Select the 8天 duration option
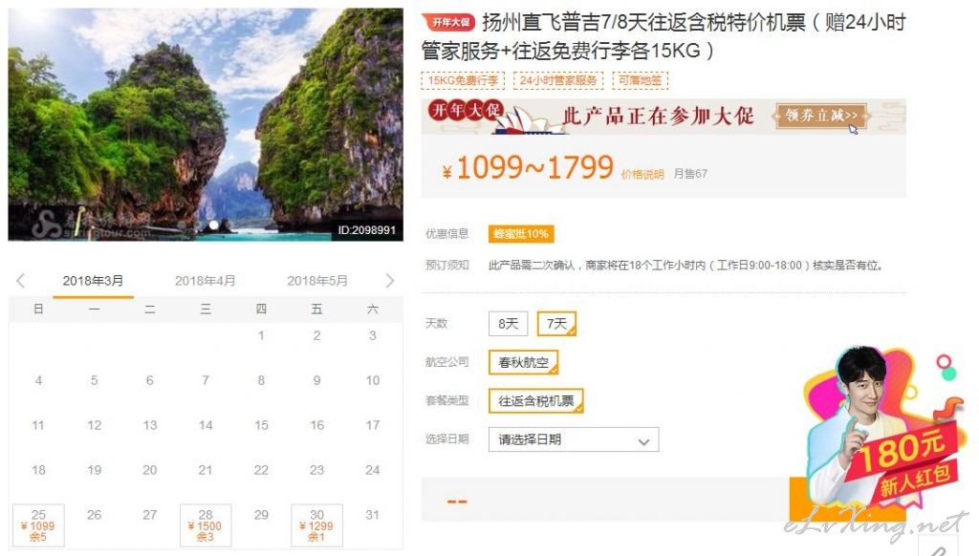 click(509, 324)
